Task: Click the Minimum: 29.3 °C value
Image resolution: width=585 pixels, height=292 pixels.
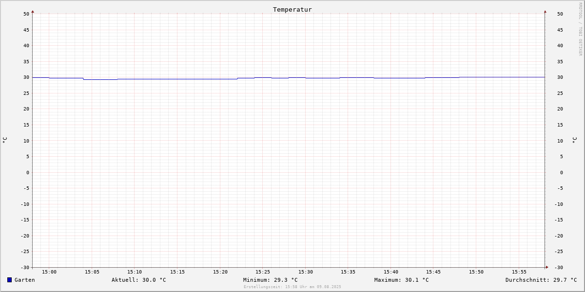Action: pos(271,280)
